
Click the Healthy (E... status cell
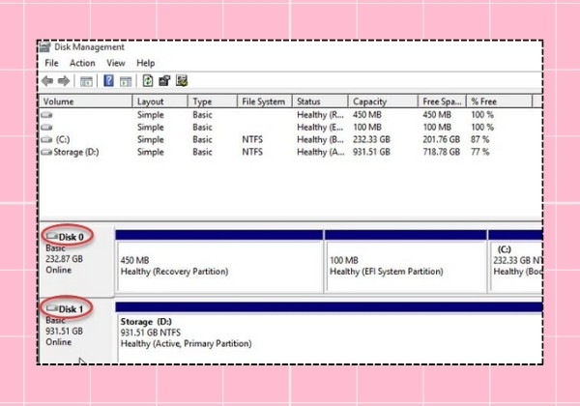[320, 128]
